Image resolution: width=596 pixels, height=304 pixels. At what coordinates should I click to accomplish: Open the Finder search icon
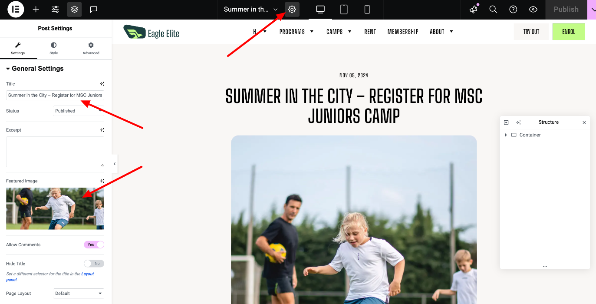point(493,9)
